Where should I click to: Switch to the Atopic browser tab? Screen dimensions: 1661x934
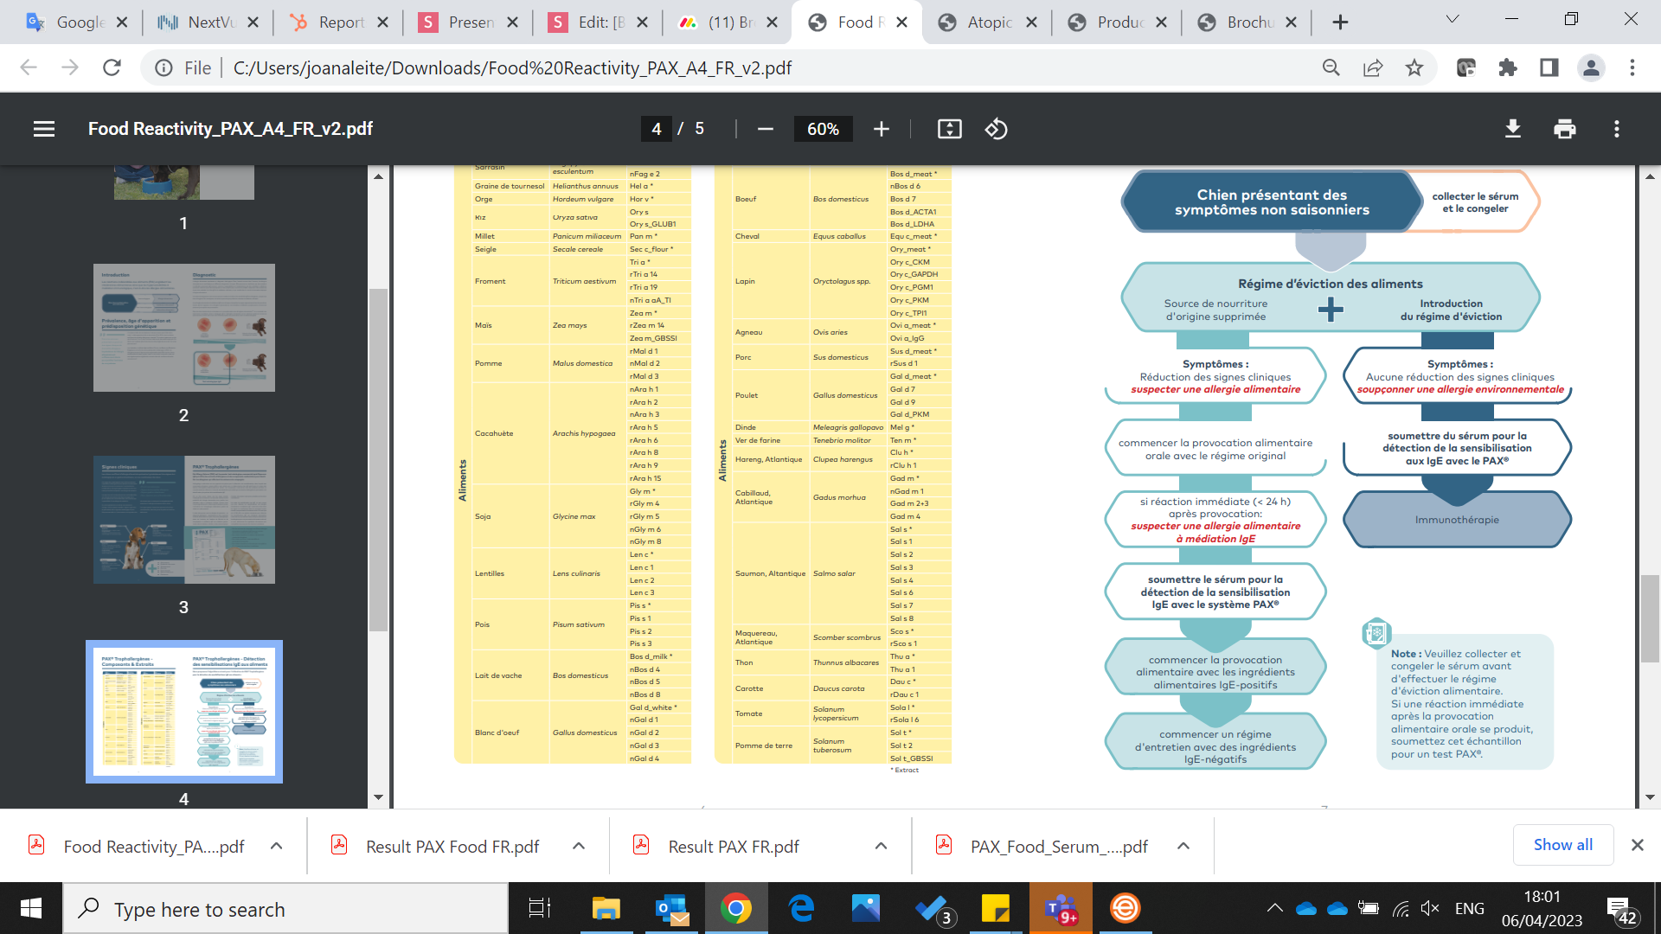coord(988,22)
